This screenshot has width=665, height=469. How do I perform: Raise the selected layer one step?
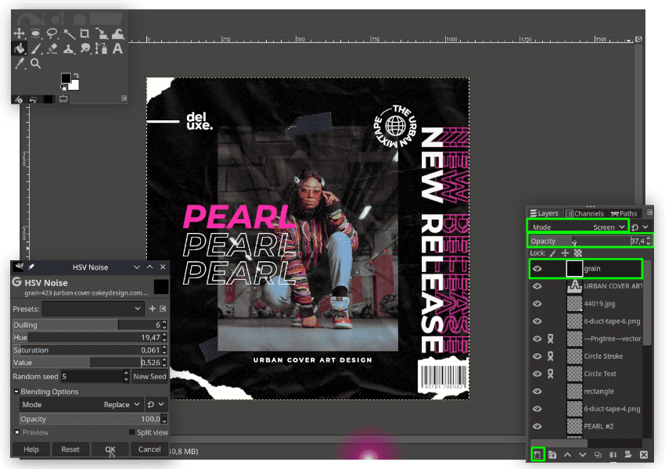point(567,455)
